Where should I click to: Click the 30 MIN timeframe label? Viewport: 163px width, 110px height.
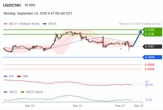[x=30, y=5]
